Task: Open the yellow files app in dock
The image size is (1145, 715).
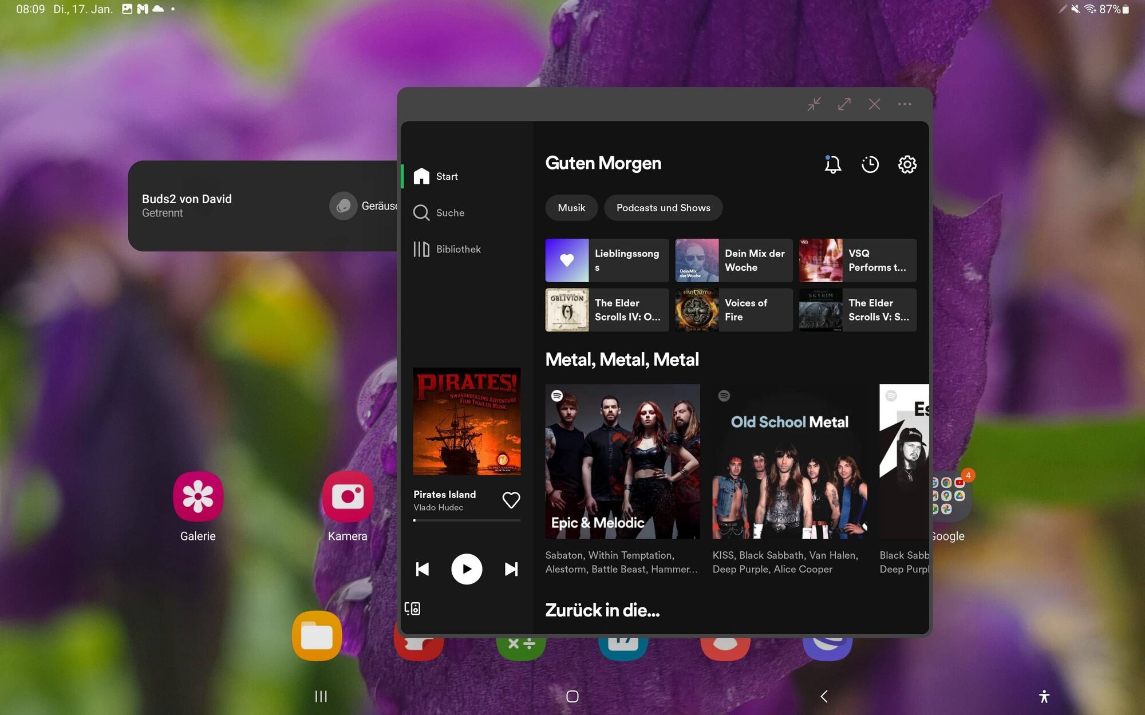Action: (x=317, y=636)
